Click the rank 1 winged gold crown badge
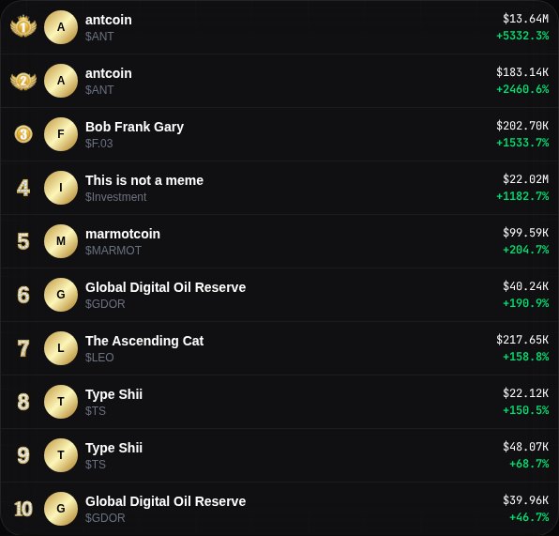 (x=23, y=26)
